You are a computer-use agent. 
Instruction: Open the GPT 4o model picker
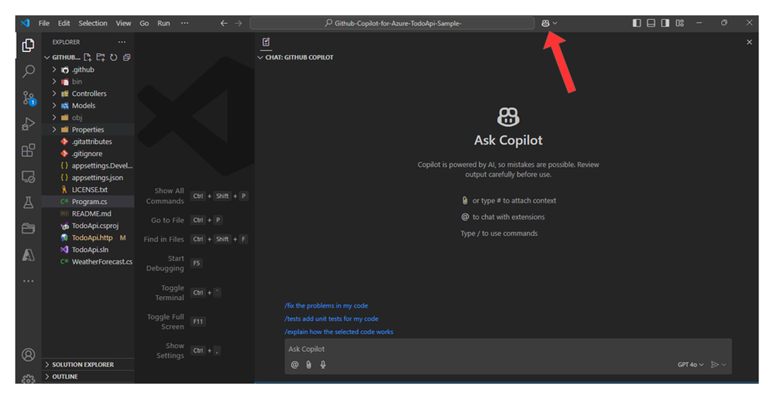click(690, 364)
